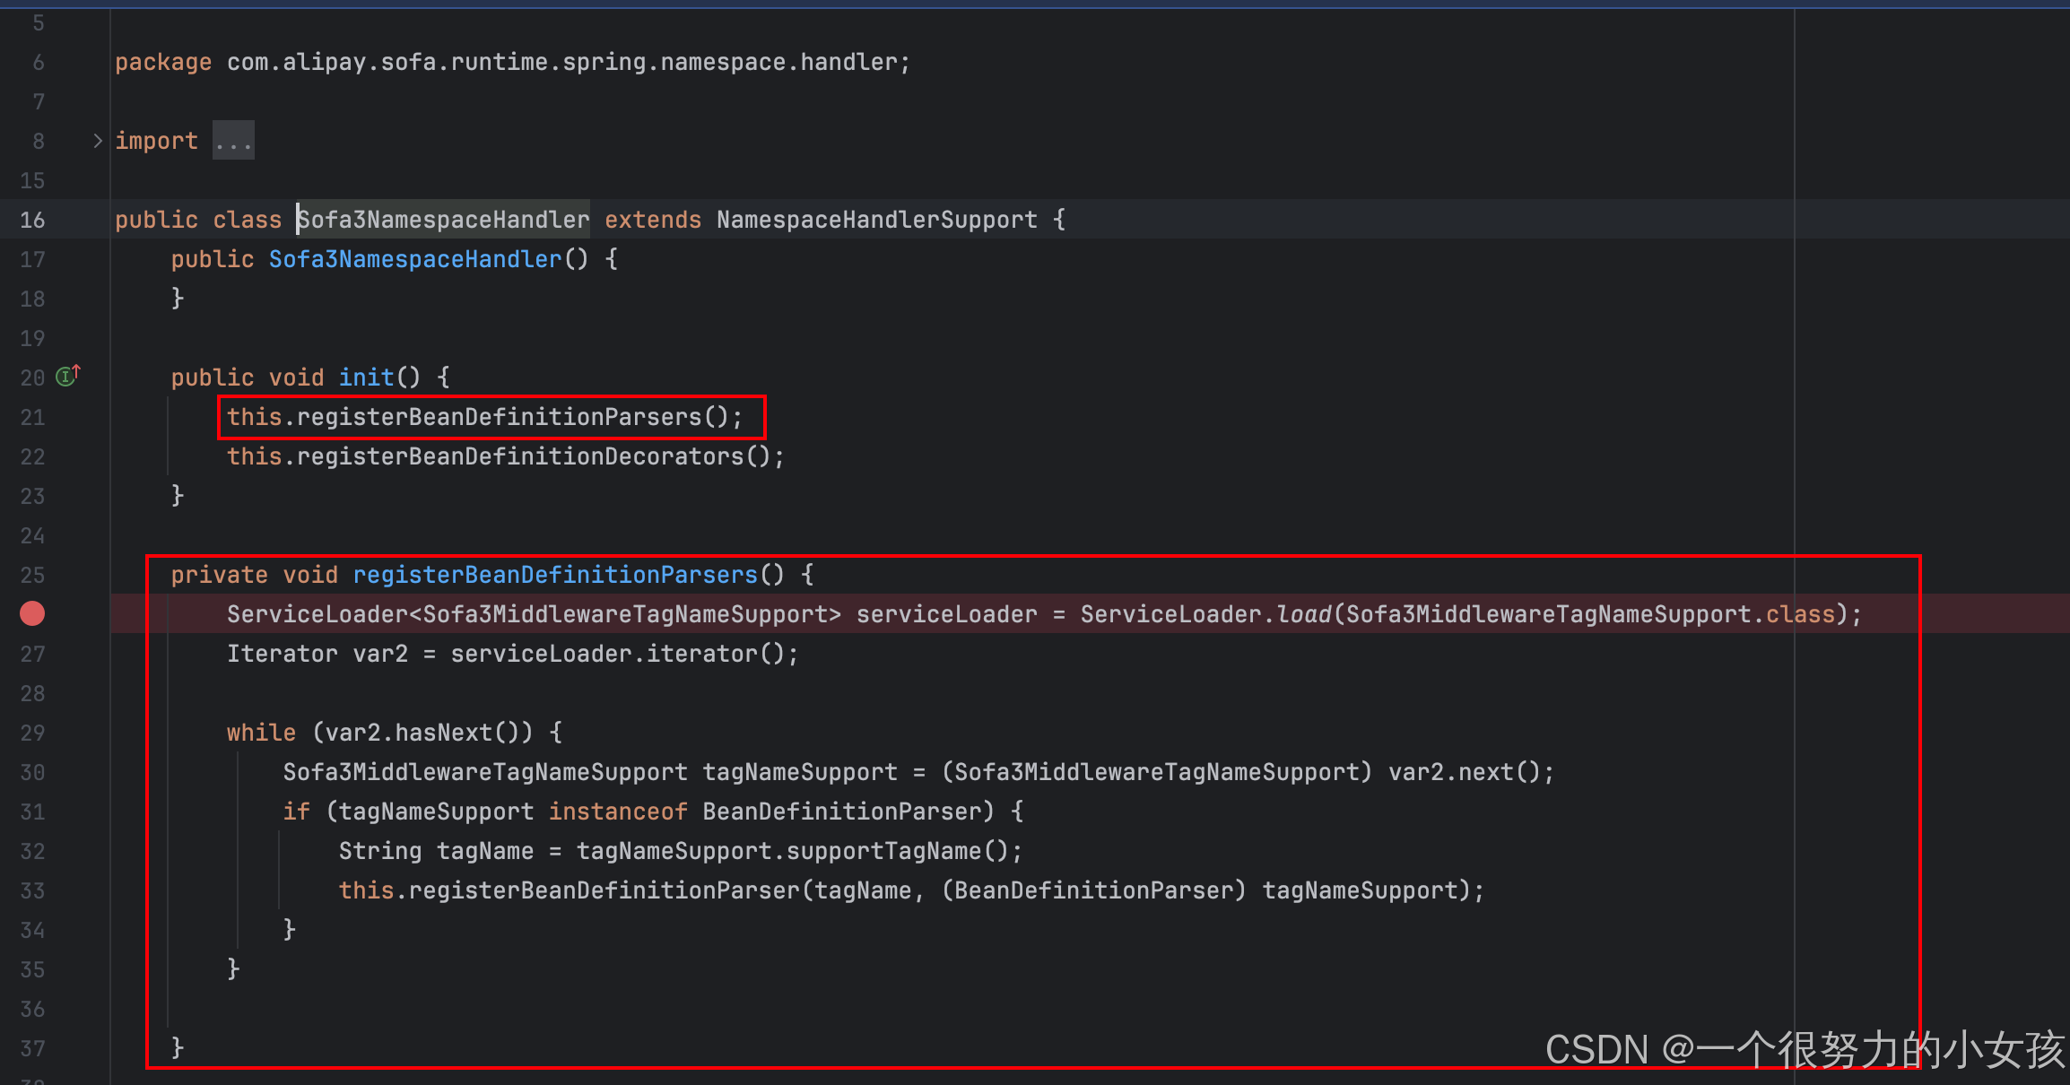
Task: Remove the red breakpoint on ServiceLoader line
Action: coord(32,613)
